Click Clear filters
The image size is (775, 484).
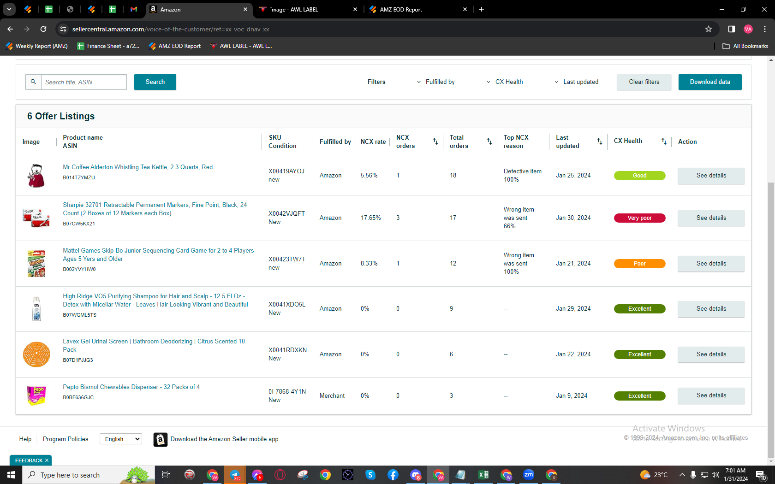tap(644, 82)
